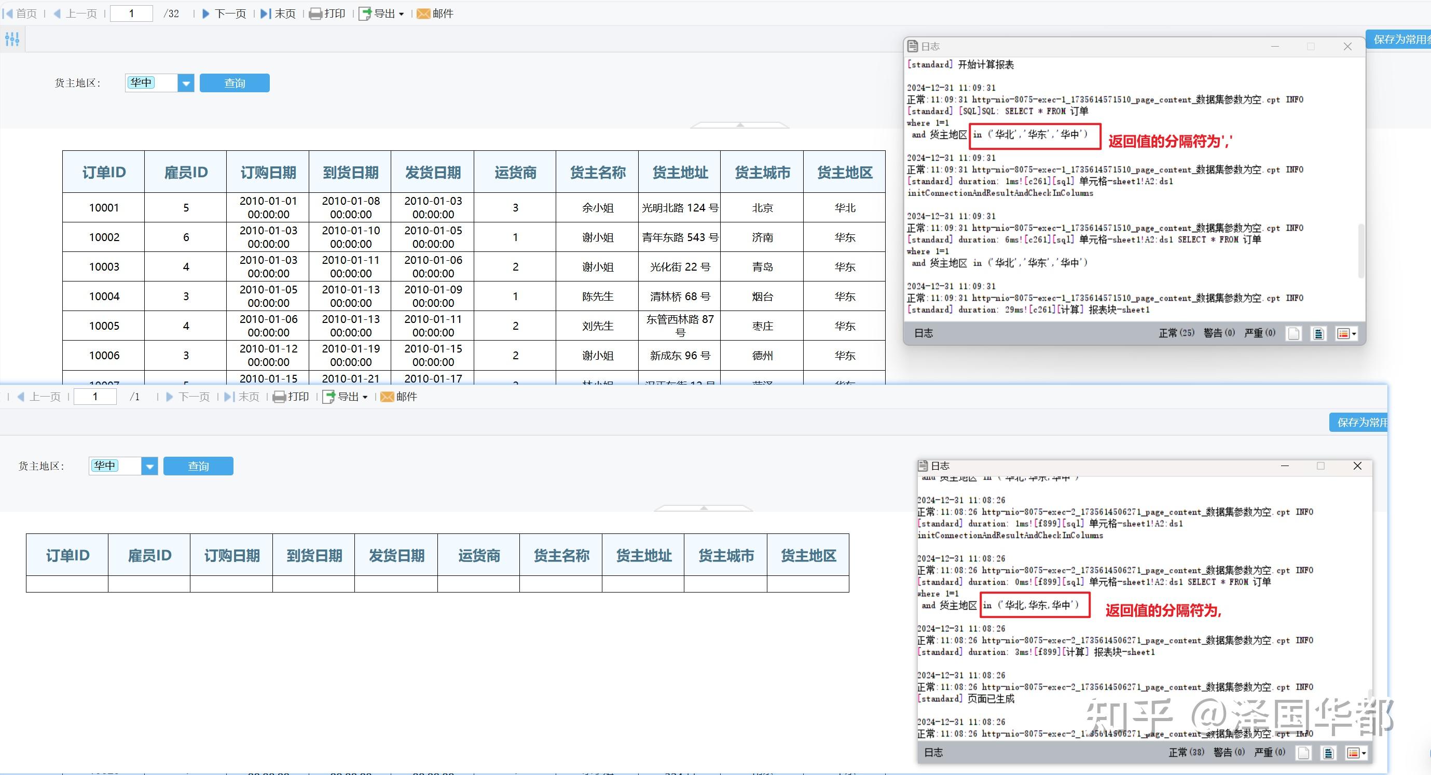Select the 下一页 next page arrow icon
Image resolution: width=1431 pixels, height=775 pixels.
(x=206, y=13)
